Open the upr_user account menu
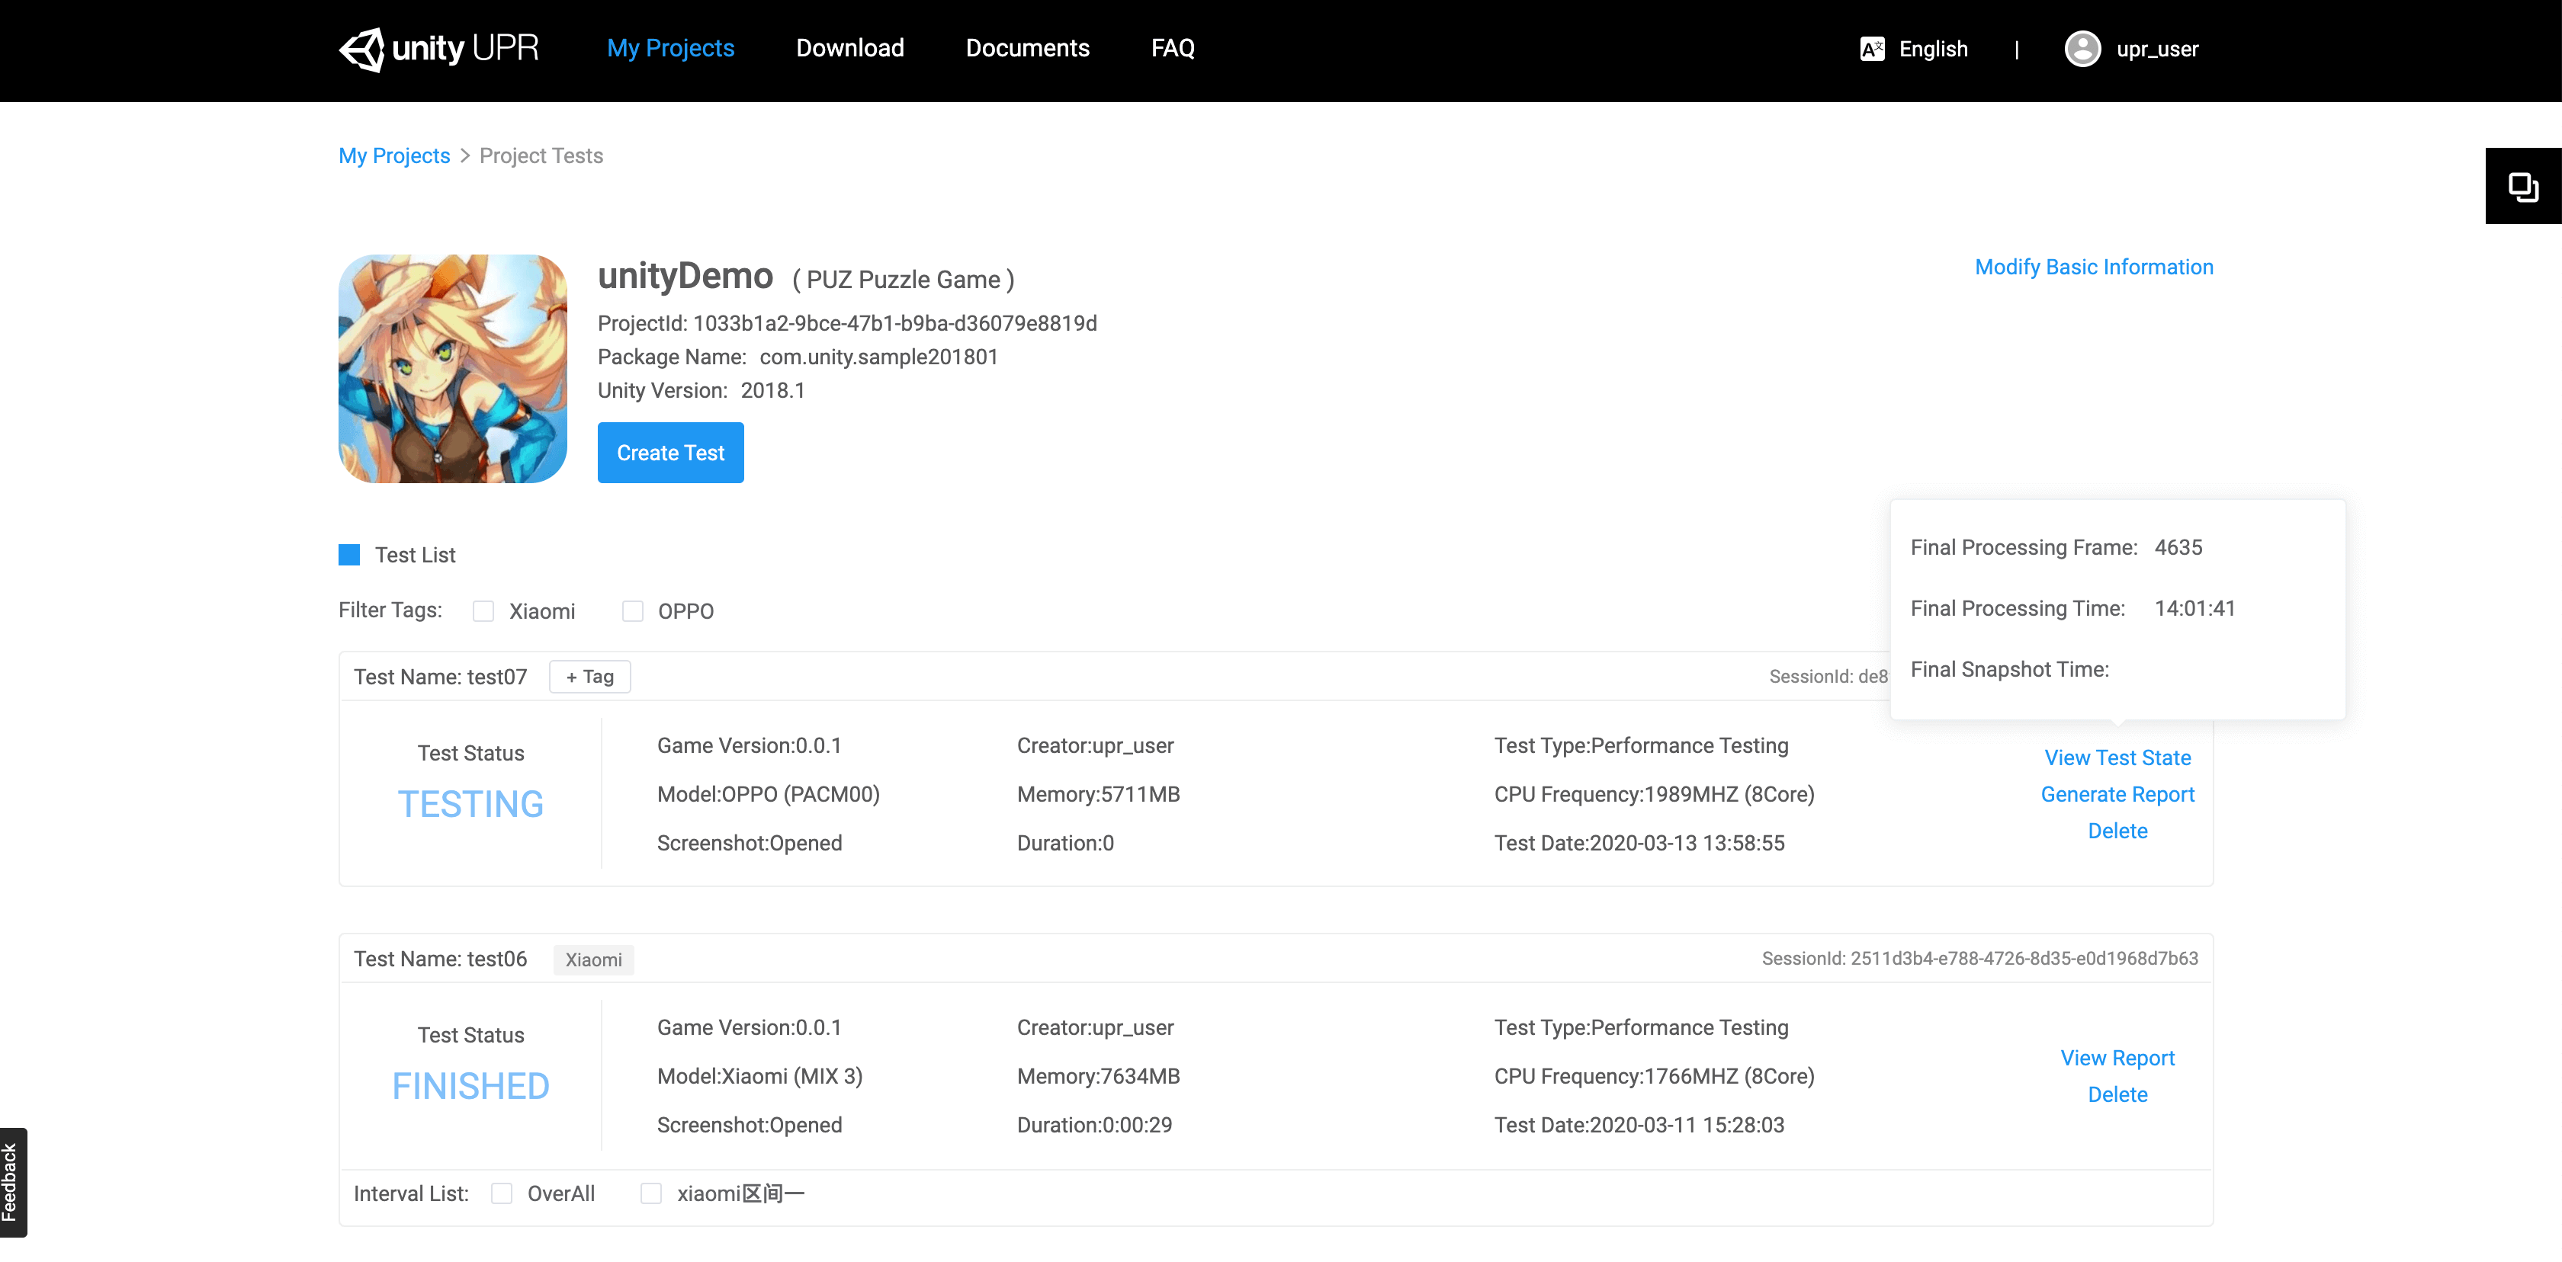The width and height of the screenshot is (2562, 1262). (x=2156, y=49)
